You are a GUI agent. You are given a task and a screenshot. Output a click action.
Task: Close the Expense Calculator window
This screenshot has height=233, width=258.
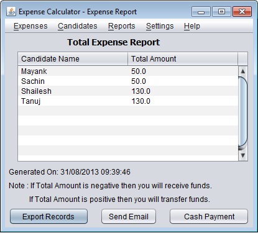coord(242,12)
